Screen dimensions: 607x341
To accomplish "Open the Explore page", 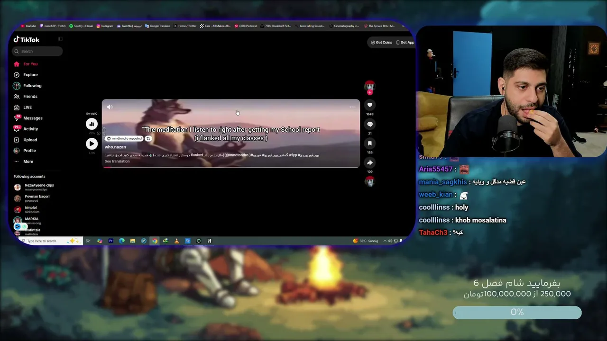I will 26,75.
